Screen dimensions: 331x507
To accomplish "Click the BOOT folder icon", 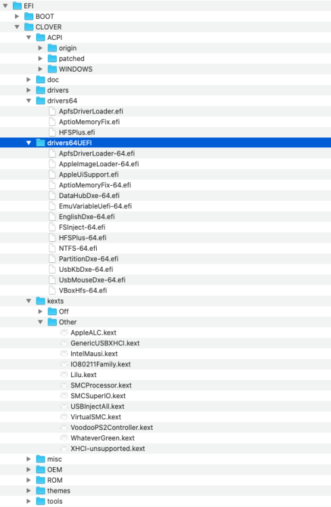I will 29,16.
